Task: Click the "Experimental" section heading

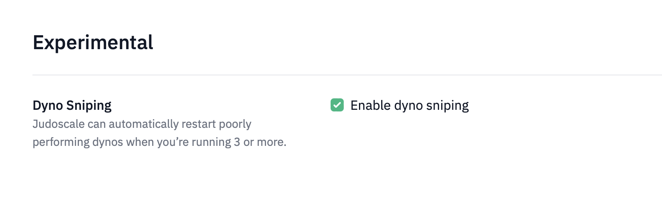Action: click(93, 43)
